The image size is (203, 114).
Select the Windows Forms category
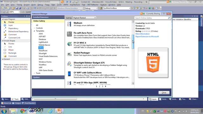click(x=45, y=62)
